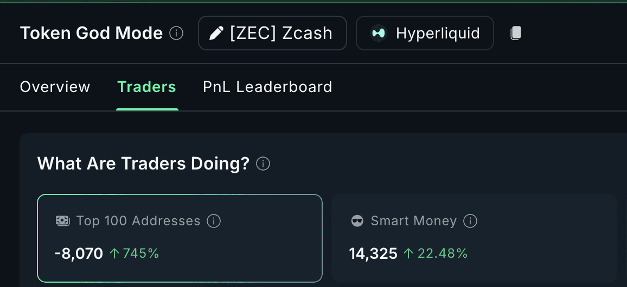
Task: Click the 745% change indicator
Action: click(x=135, y=253)
